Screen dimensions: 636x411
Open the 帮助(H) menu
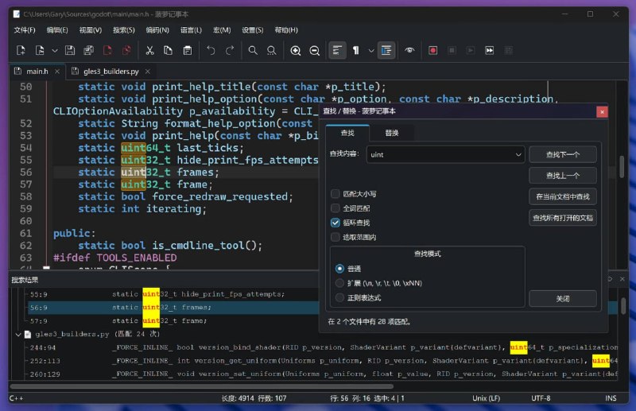pyautogui.click(x=286, y=30)
